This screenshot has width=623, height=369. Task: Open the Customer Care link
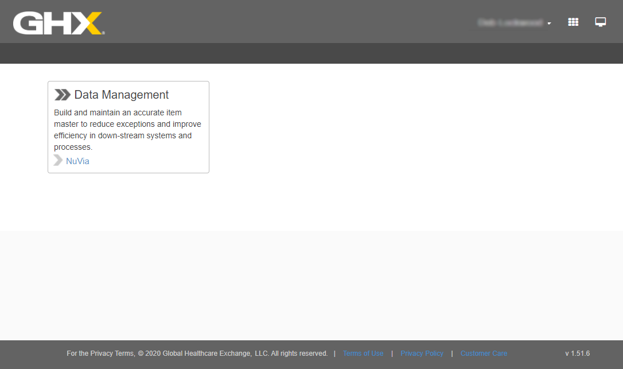click(484, 354)
